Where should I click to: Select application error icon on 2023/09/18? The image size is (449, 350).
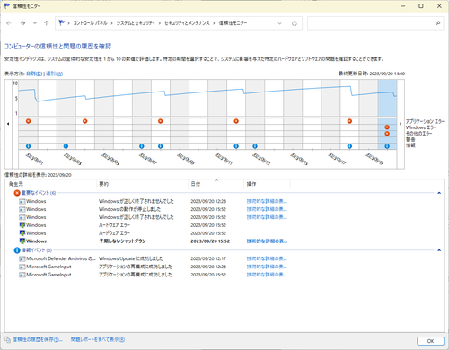click(x=349, y=121)
